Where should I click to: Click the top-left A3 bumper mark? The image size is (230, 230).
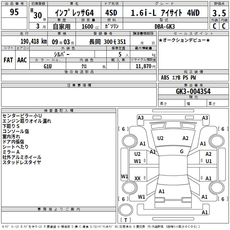[141, 118]
